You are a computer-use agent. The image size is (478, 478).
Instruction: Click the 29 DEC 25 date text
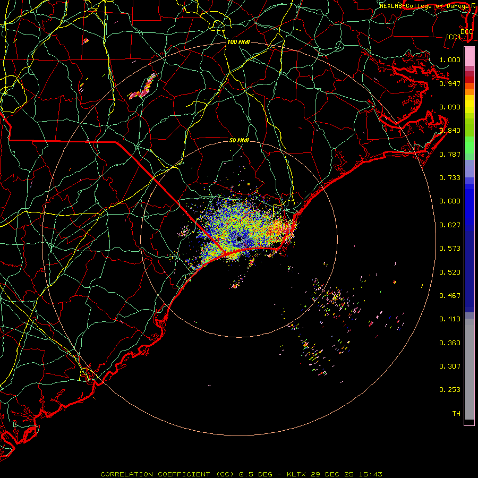332,474
